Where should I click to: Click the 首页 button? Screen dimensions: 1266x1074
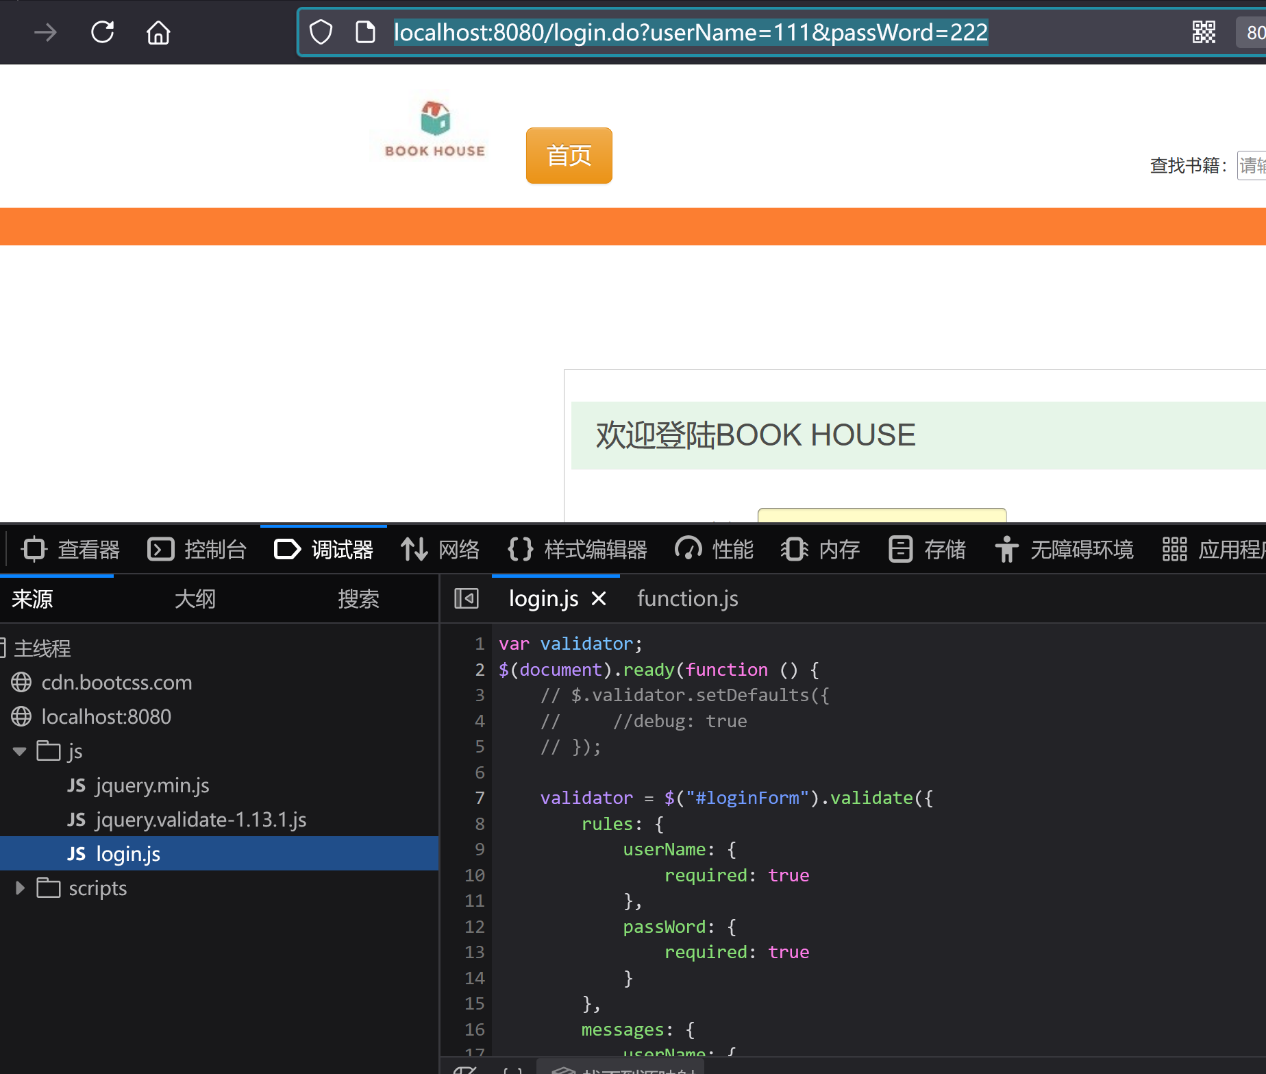coord(569,156)
